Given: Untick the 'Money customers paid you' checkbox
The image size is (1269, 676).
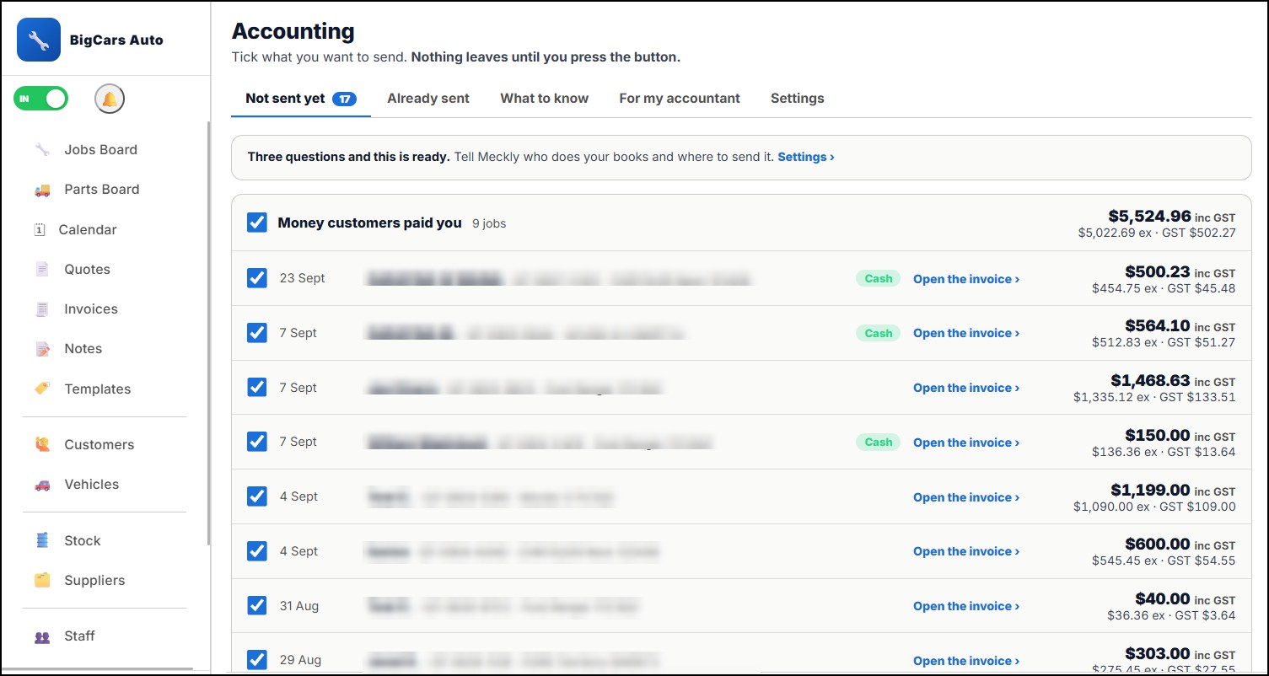Looking at the screenshot, I should [257, 223].
